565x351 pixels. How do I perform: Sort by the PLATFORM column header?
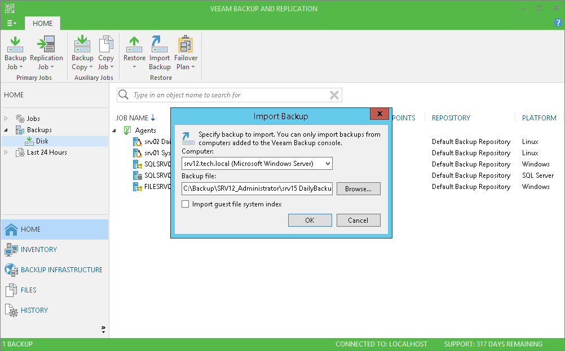(539, 118)
